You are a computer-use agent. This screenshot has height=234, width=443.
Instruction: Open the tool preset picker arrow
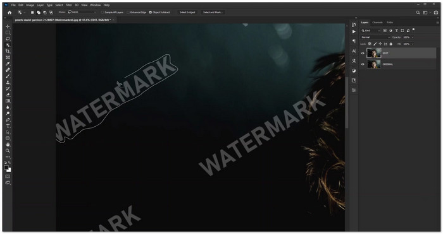25,13
